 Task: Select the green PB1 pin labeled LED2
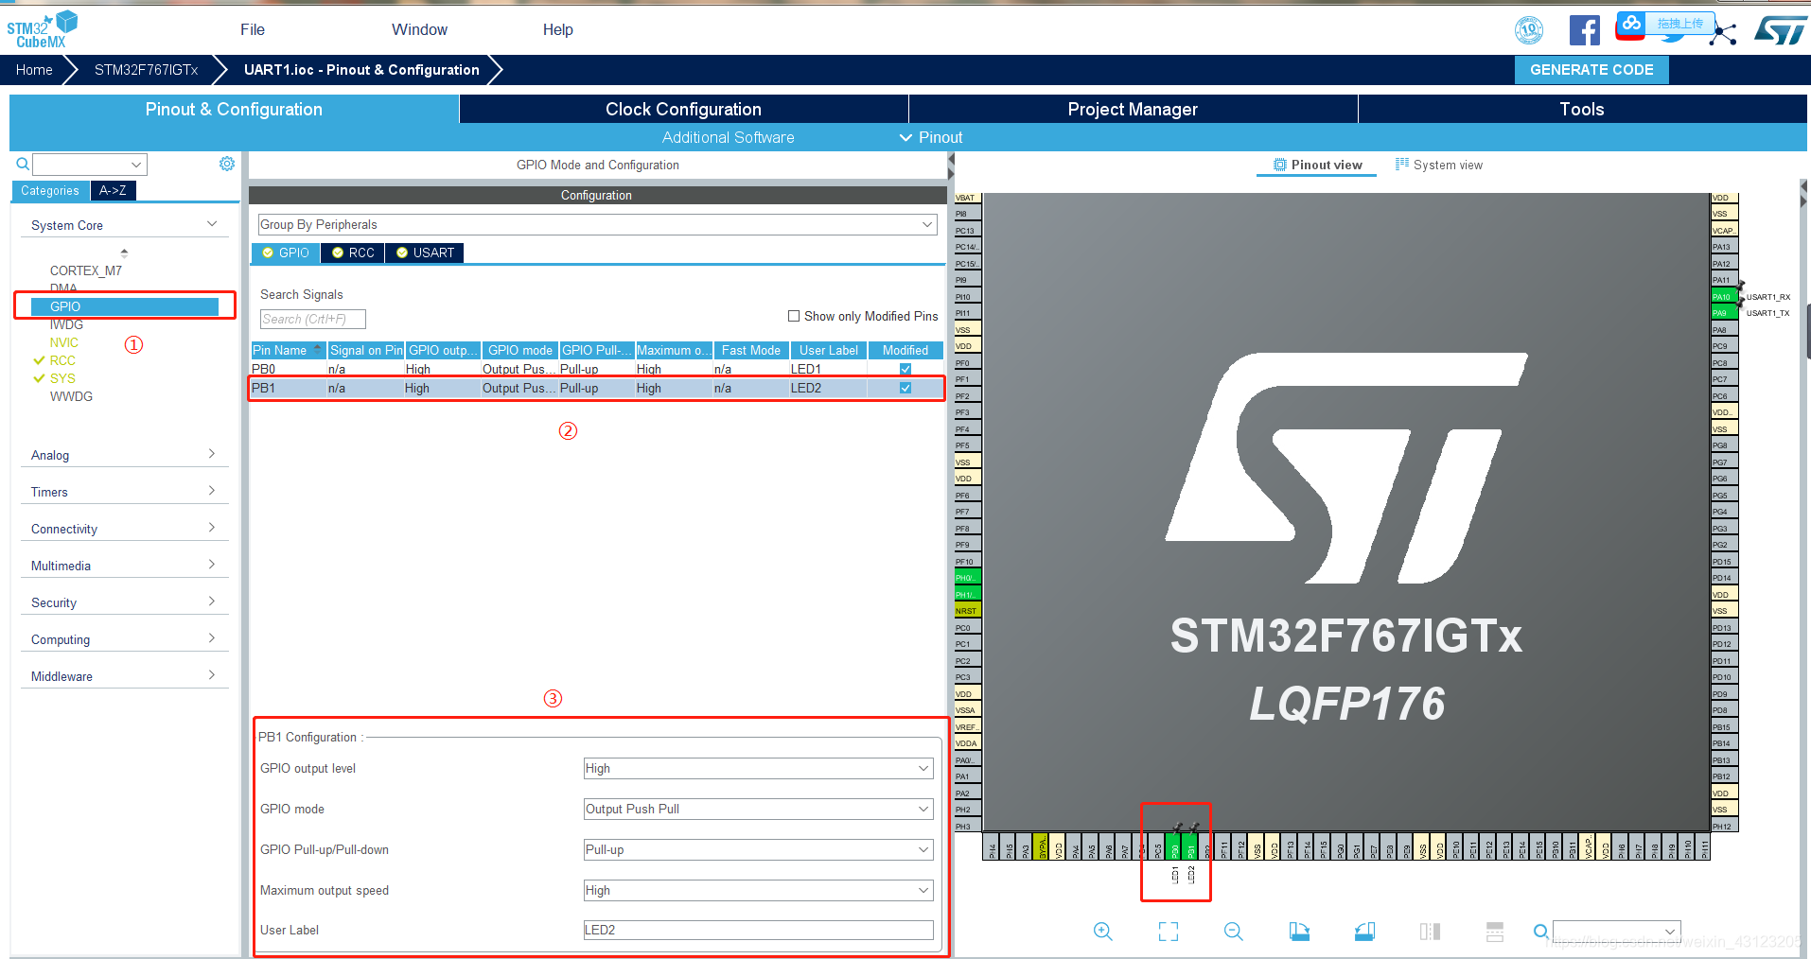pos(1191,846)
